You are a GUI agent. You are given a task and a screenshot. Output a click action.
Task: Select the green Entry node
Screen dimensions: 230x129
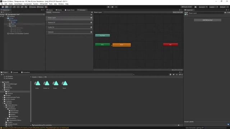(x=102, y=44)
